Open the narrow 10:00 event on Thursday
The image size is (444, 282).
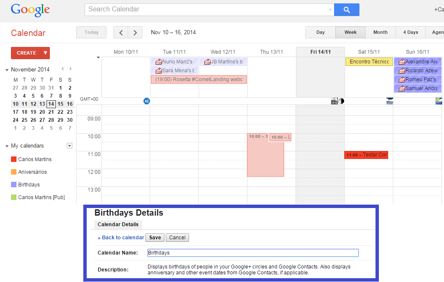pos(280,137)
